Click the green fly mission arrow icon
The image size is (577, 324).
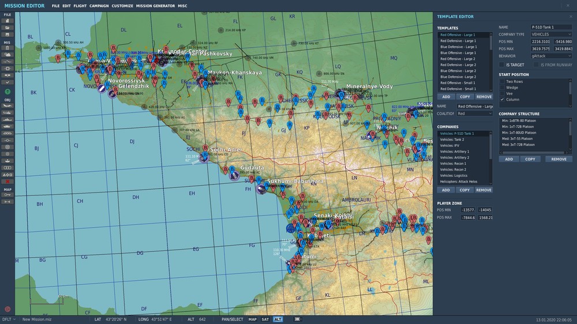[8, 92]
